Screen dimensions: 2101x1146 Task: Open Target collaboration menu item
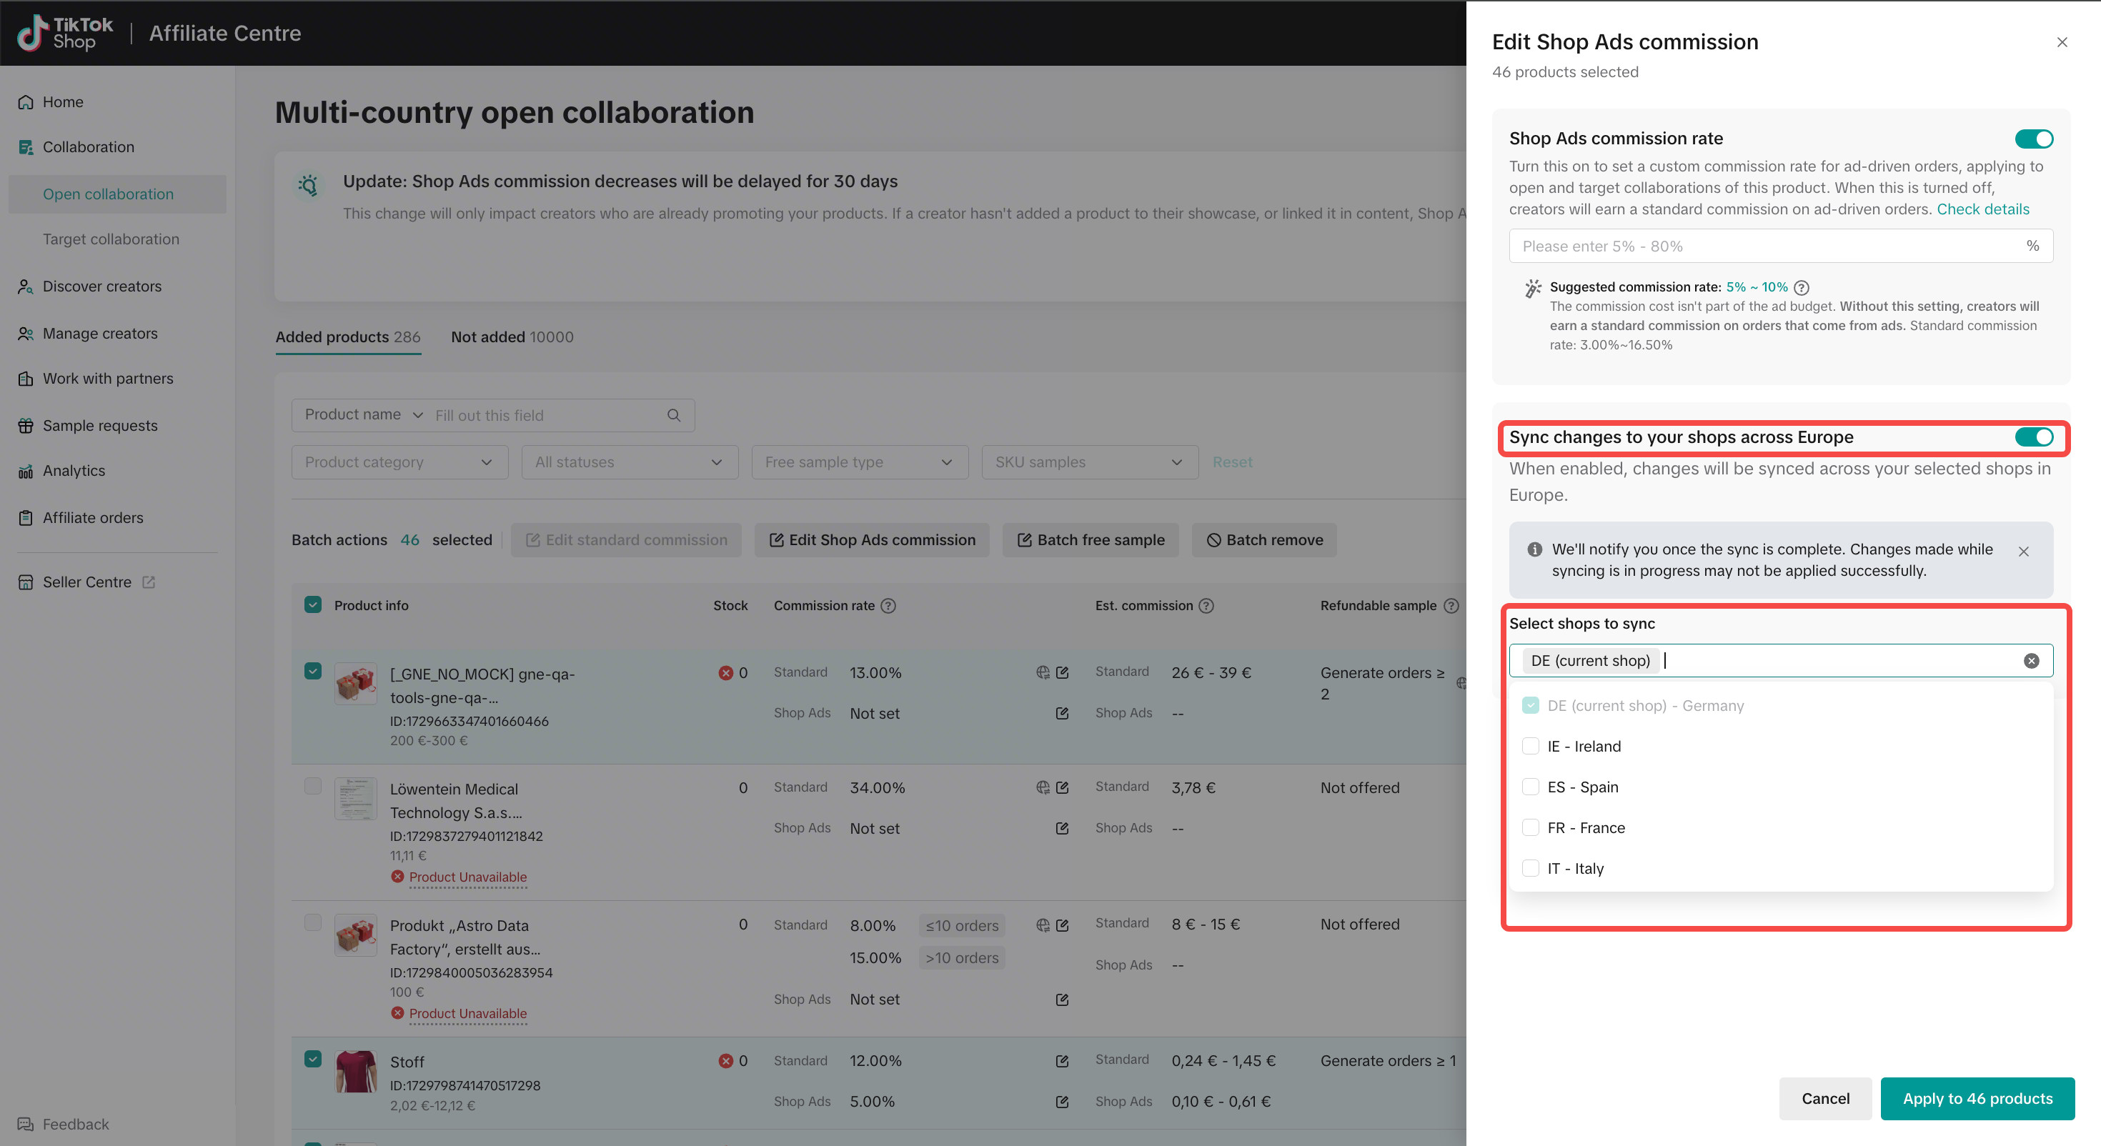click(x=111, y=239)
